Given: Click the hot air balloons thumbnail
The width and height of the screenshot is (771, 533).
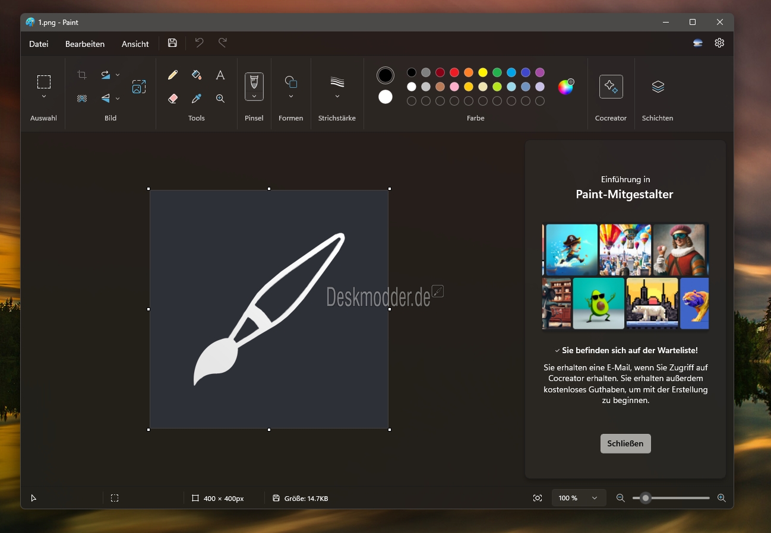Looking at the screenshot, I should pyautogui.click(x=625, y=249).
